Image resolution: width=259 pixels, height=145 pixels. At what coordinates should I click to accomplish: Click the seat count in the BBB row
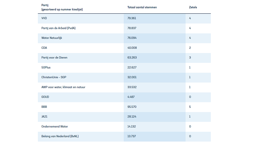[190, 107]
